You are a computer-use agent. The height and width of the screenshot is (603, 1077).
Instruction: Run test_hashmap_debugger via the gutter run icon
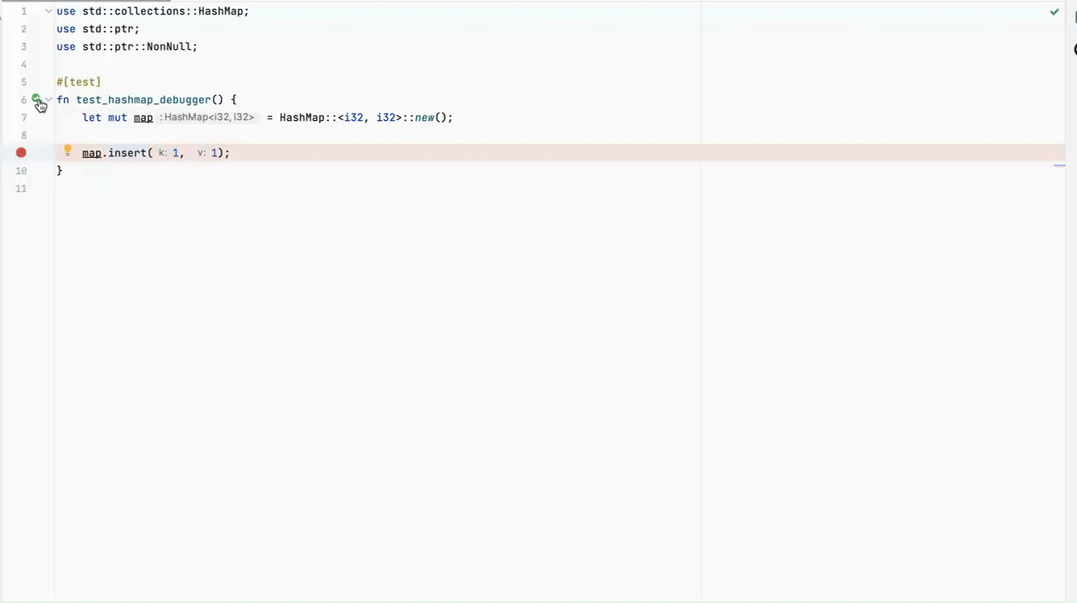point(36,99)
